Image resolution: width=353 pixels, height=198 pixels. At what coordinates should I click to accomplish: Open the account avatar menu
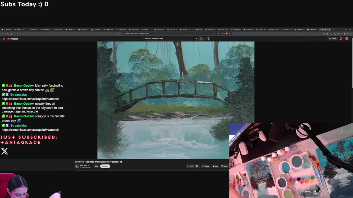pos(347,38)
